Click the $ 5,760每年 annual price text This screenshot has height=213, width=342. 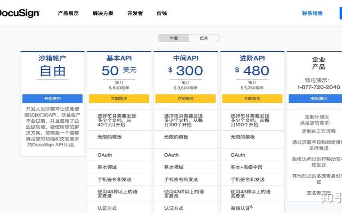tap(252, 88)
